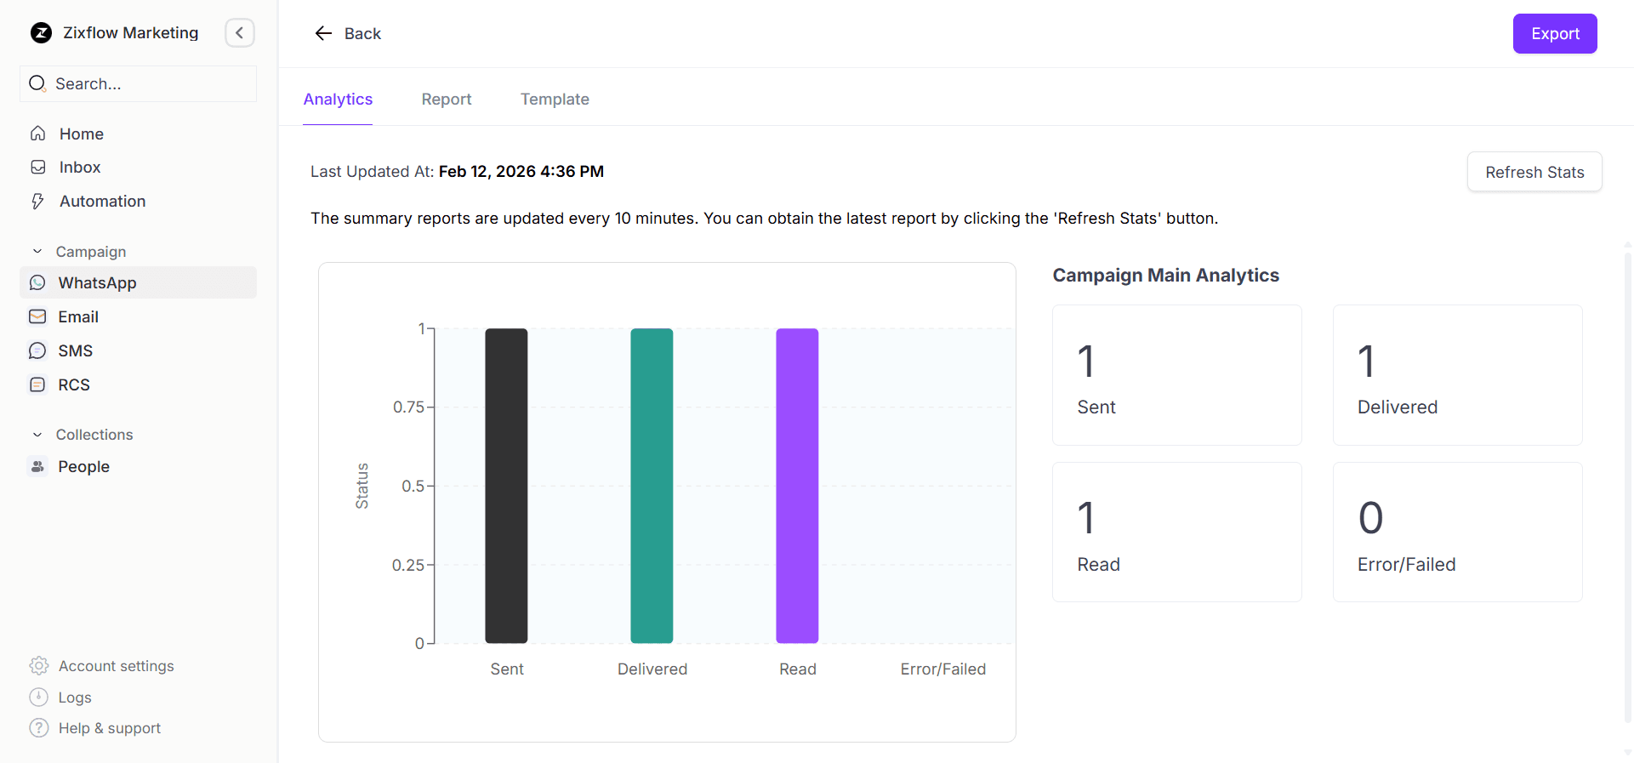Click the SMS chat bubble icon
This screenshot has height=763, width=1634.
pyautogui.click(x=37, y=350)
